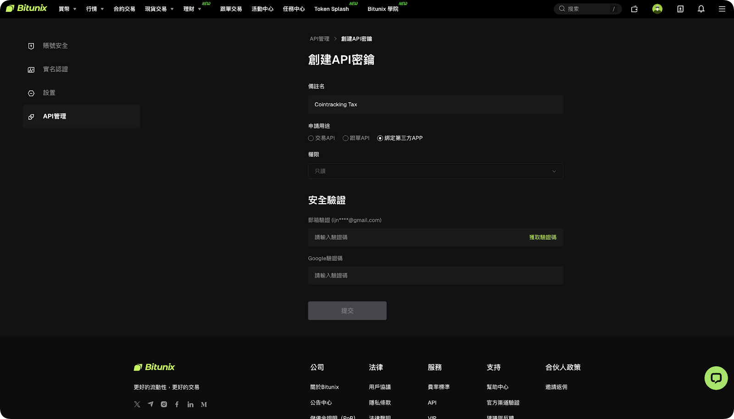Open 賬號安全 in the sidebar
The width and height of the screenshot is (734, 419).
[x=55, y=46]
